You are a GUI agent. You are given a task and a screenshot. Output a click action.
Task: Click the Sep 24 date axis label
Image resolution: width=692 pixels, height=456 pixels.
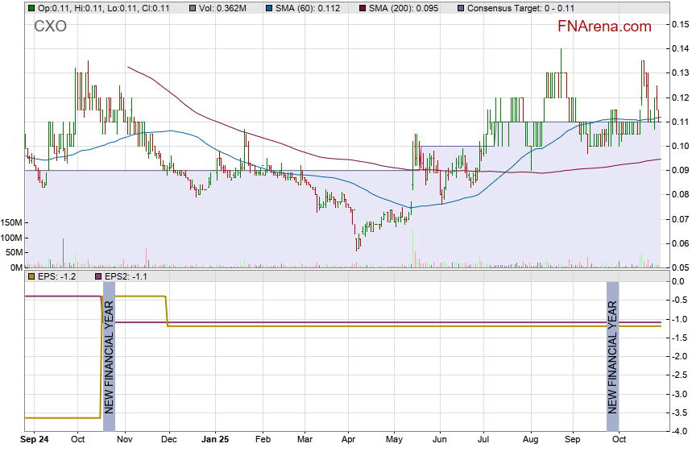[x=35, y=440]
